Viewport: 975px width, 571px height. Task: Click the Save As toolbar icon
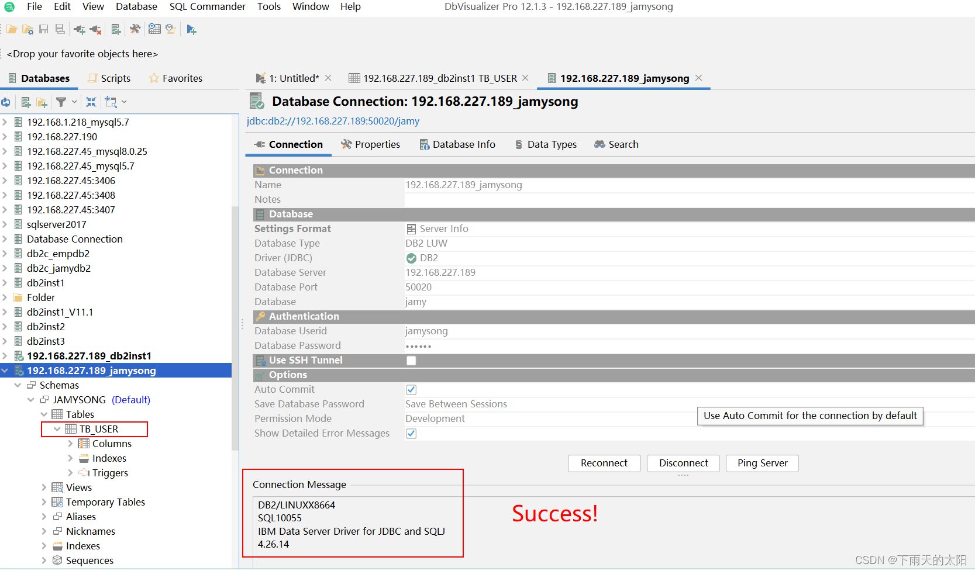click(x=60, y=29)
